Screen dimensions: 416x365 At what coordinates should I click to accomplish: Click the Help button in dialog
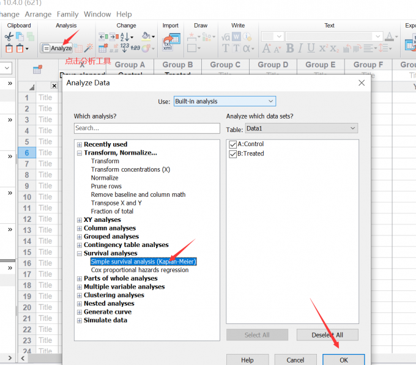pyautogui.click(x=247, y=360)
